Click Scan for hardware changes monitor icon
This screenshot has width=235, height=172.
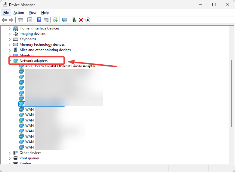pyautogui.click(x=65, y=20)
